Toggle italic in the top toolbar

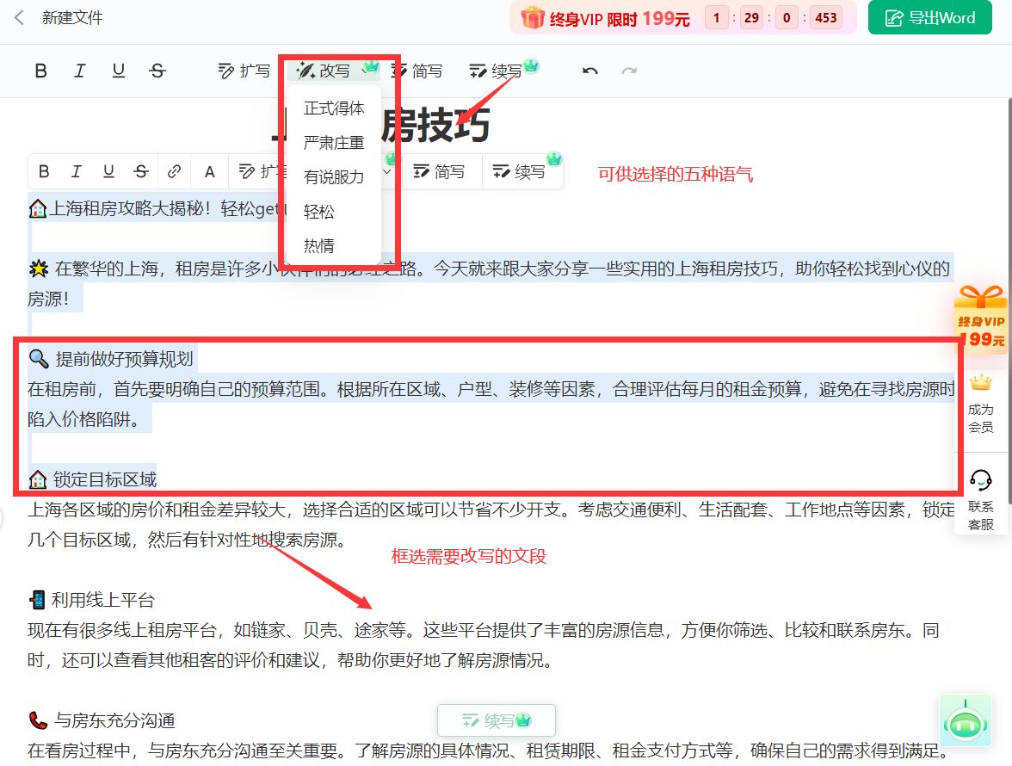79,71
